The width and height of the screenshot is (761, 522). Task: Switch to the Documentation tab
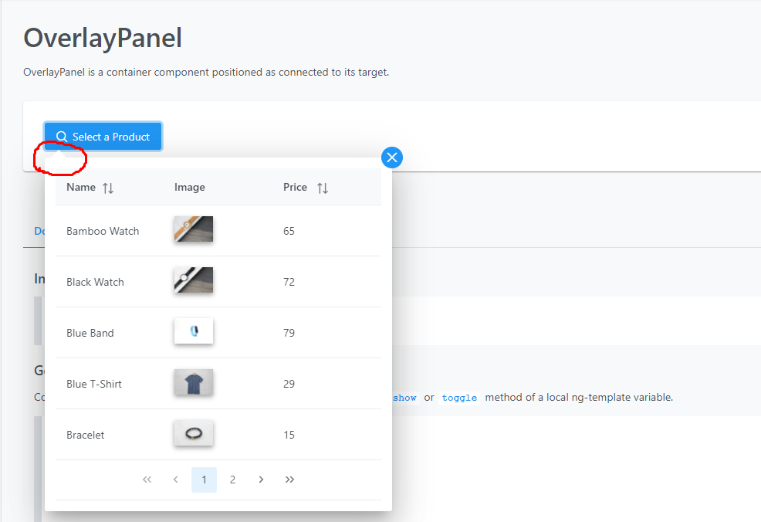39,230
